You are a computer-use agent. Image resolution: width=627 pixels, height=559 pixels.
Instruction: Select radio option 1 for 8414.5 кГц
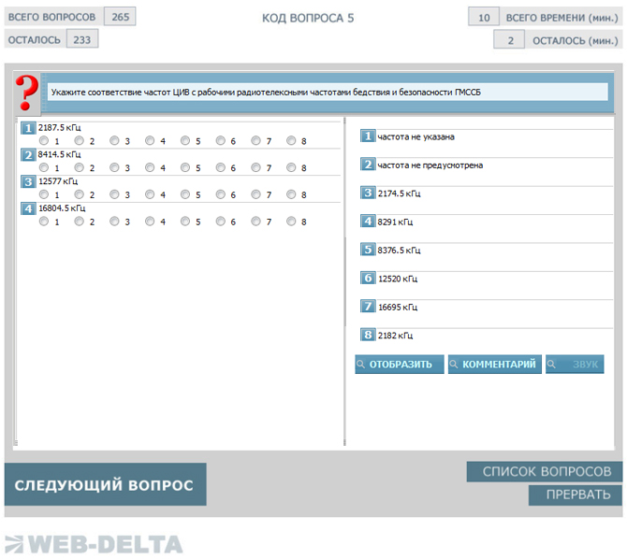pos(44,168)
